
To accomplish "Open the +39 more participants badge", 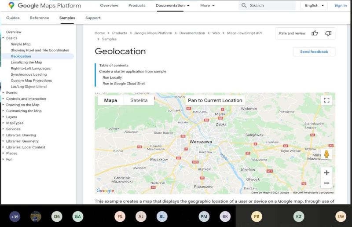I will pos(15,217).
